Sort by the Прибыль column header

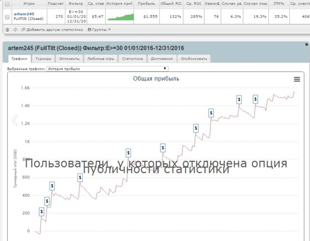[x=147, y=4]
